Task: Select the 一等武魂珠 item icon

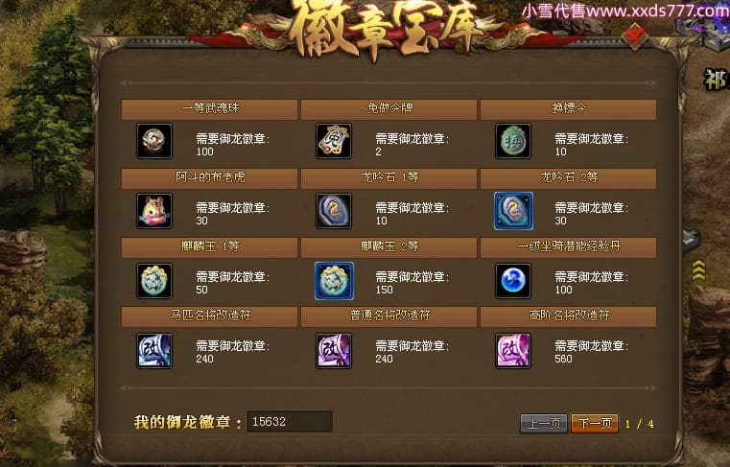Action: pyautogui.click(x=154, y=141)
